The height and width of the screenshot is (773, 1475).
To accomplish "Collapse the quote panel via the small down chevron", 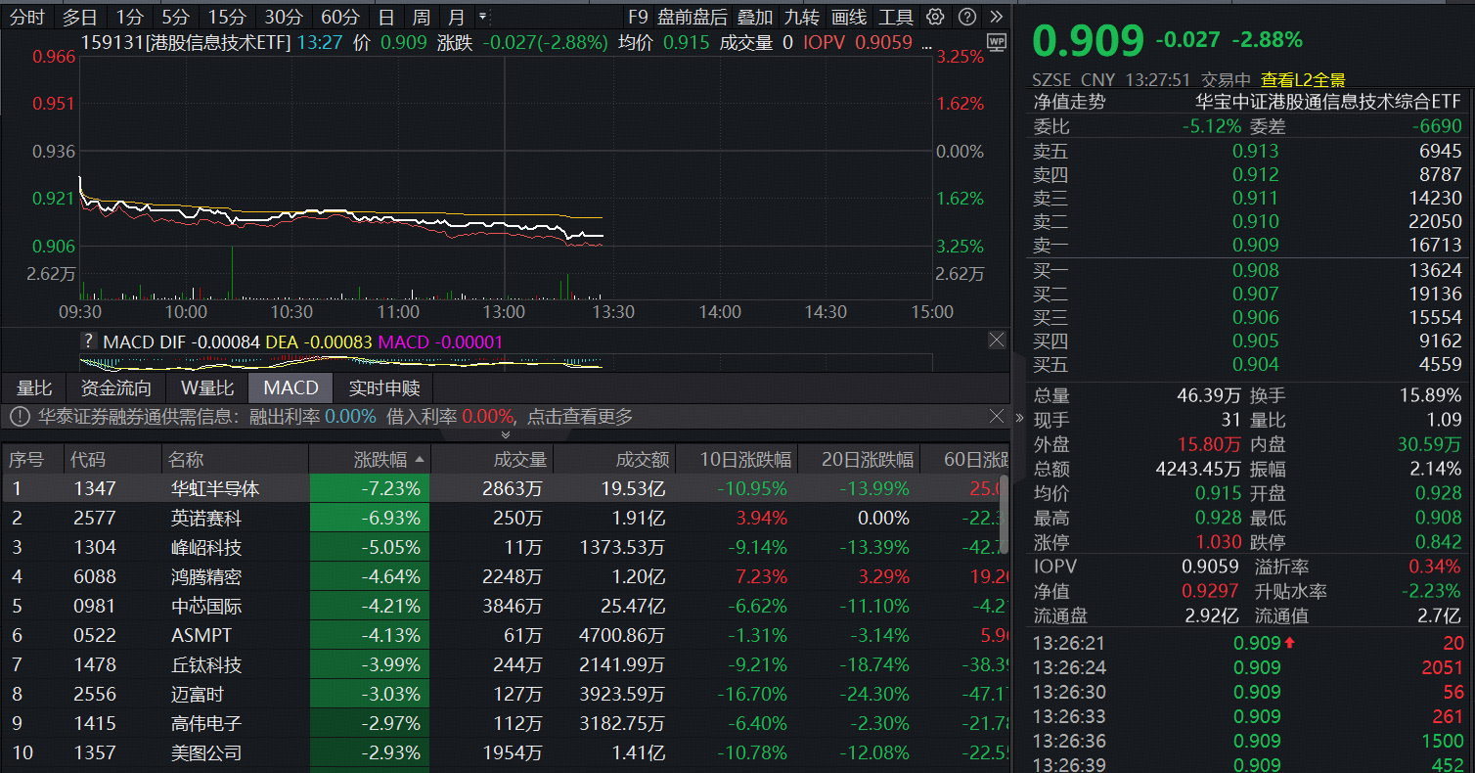I will (505, 433).
